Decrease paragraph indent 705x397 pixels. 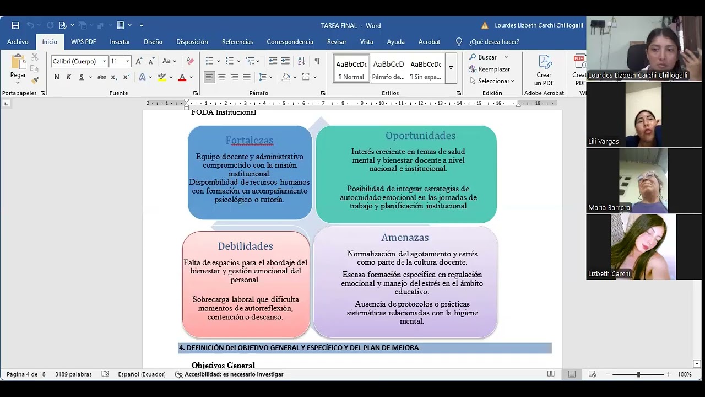click(x=273, y=61)
